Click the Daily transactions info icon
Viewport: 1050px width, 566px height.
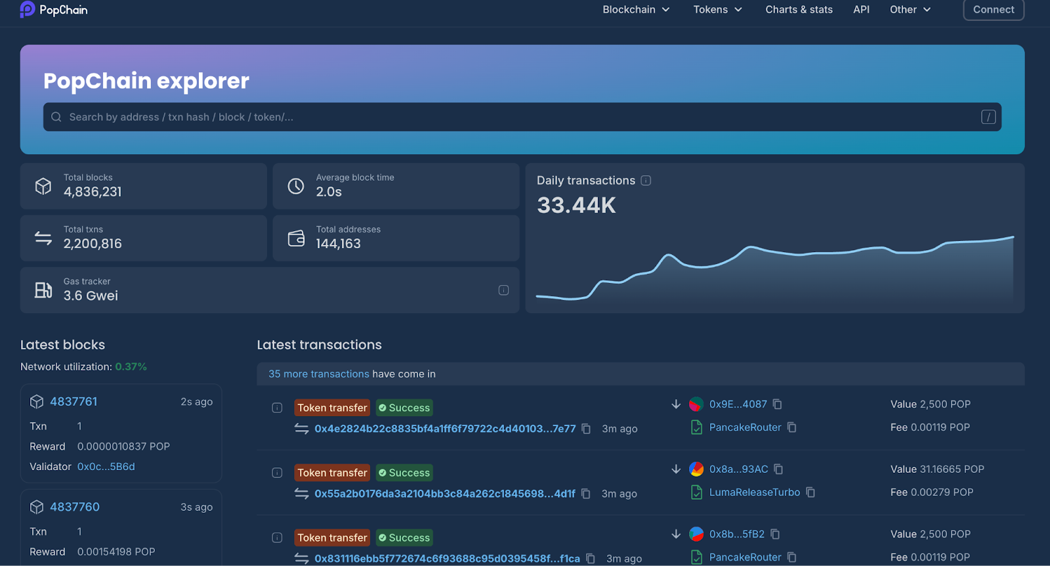pyautogui.click(x=646, y=181)
